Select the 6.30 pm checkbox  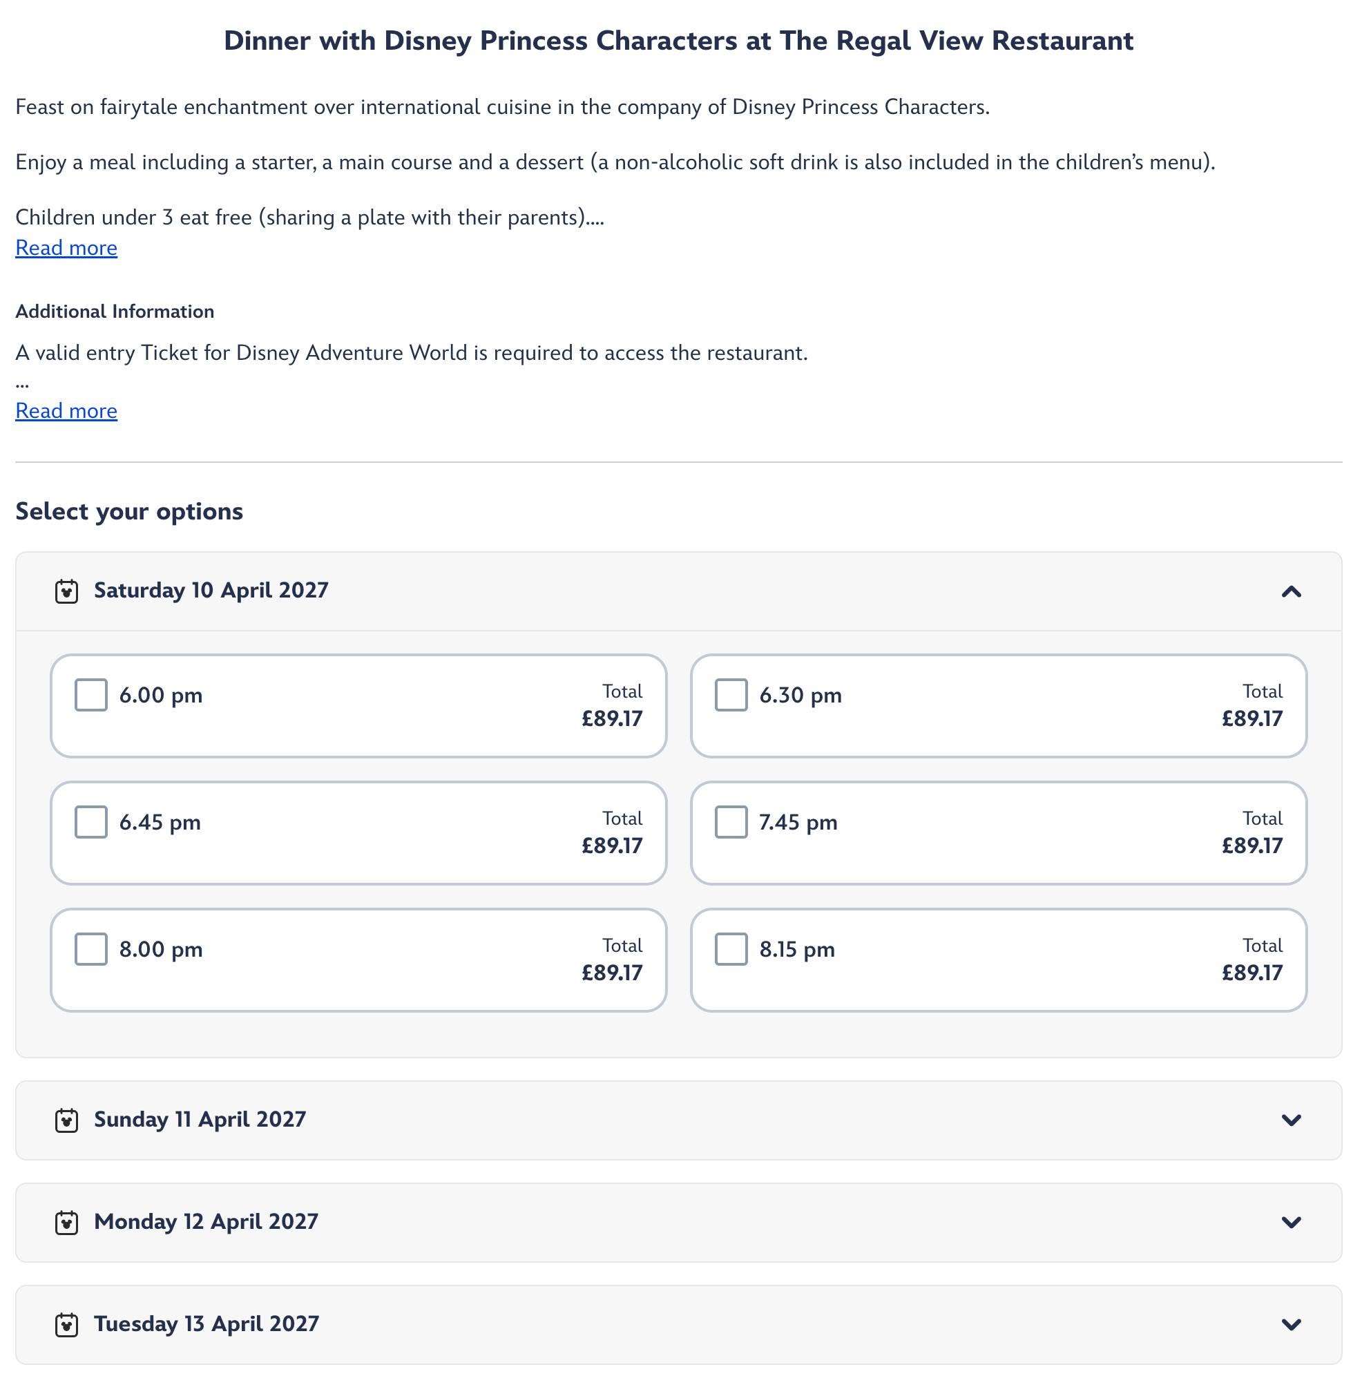731,695
